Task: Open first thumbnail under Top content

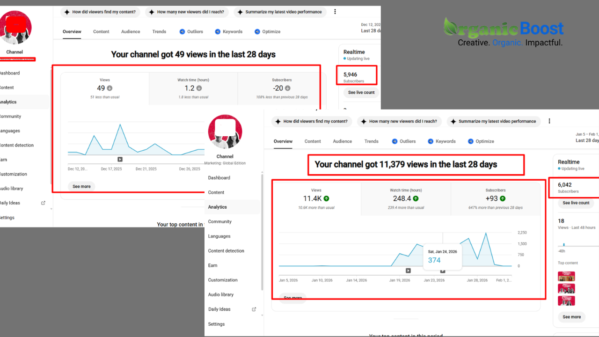Action: tap(566, 276)
